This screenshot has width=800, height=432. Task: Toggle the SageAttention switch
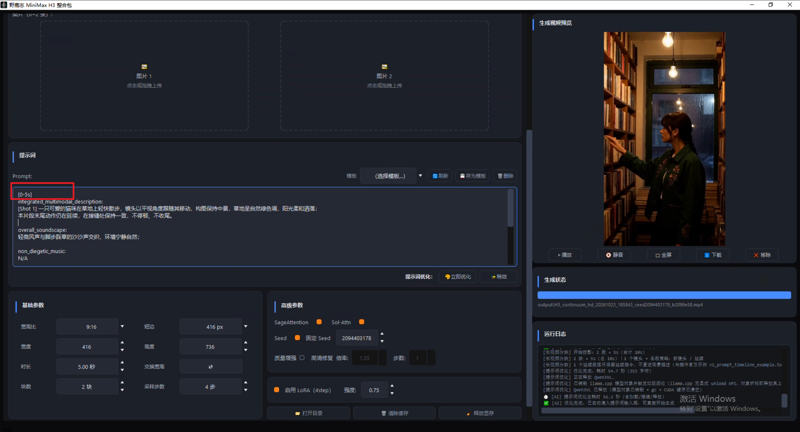(319, 322)
